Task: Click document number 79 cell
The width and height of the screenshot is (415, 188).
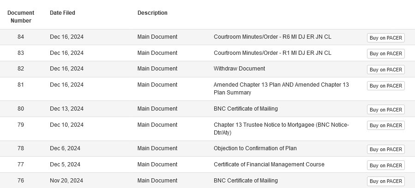Action: coord(21,125)
